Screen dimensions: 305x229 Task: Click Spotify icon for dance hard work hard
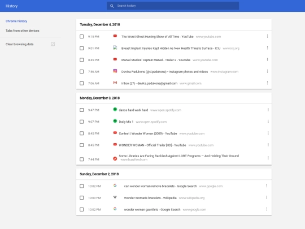click(115, 110)
